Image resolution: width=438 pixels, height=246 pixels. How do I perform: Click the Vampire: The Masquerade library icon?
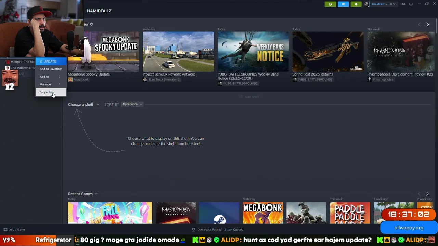coord(8,62)
